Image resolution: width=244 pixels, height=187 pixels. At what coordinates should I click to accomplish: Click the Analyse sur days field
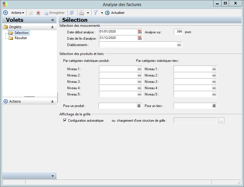pyautogui.click(x=179, y=32)
